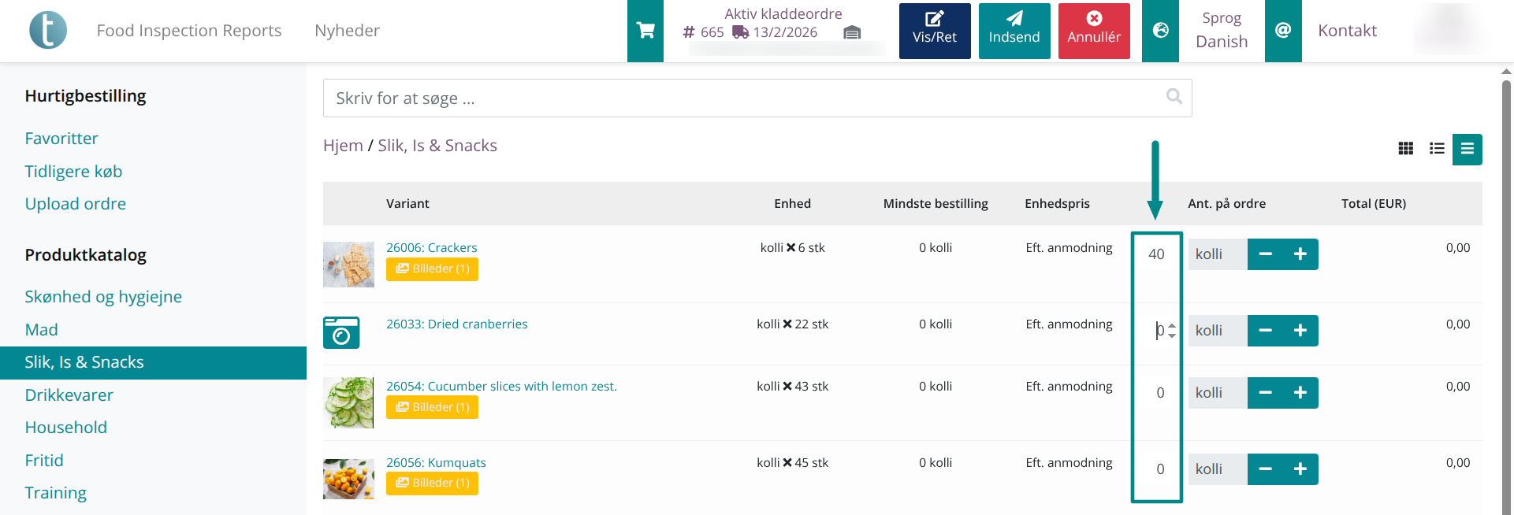
Task: Click the warehouse icon in draft order
Action: pyautogui.click(x=852, y=32)
